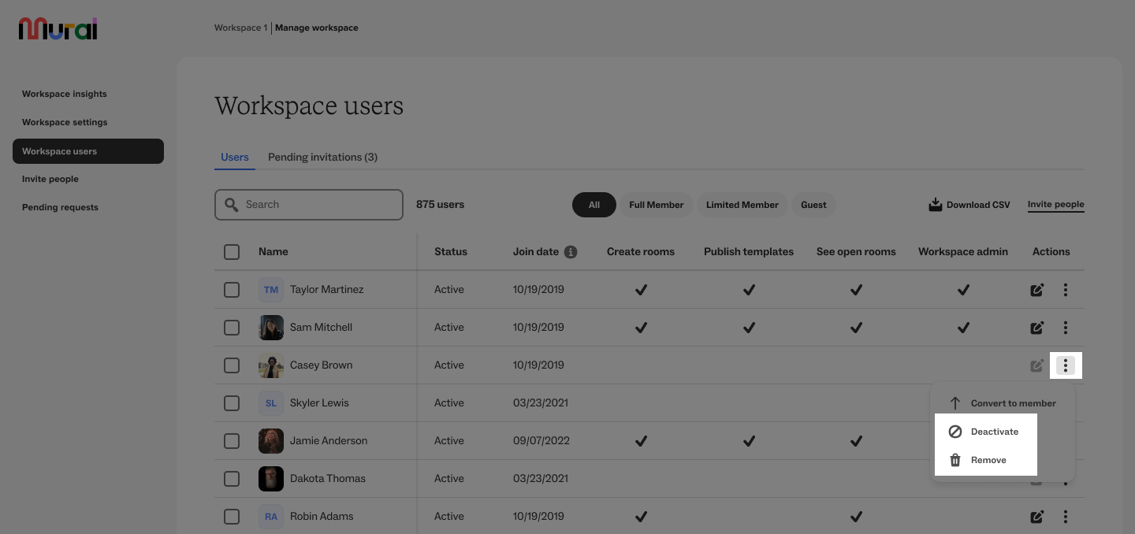Select Remove from the open context menu
Viewport: 1135px width, 534px height.
pos(988,460)
